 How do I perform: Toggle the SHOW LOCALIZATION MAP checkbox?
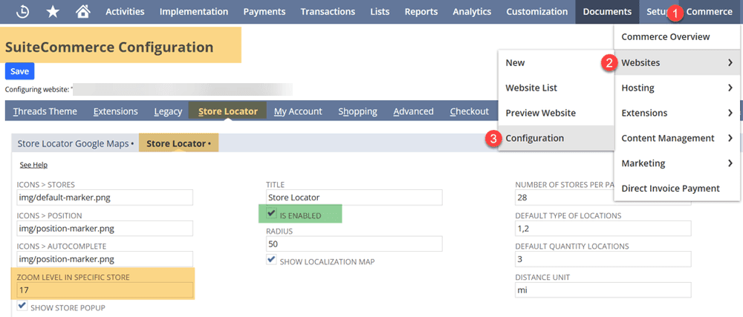(x=271, y=260)
